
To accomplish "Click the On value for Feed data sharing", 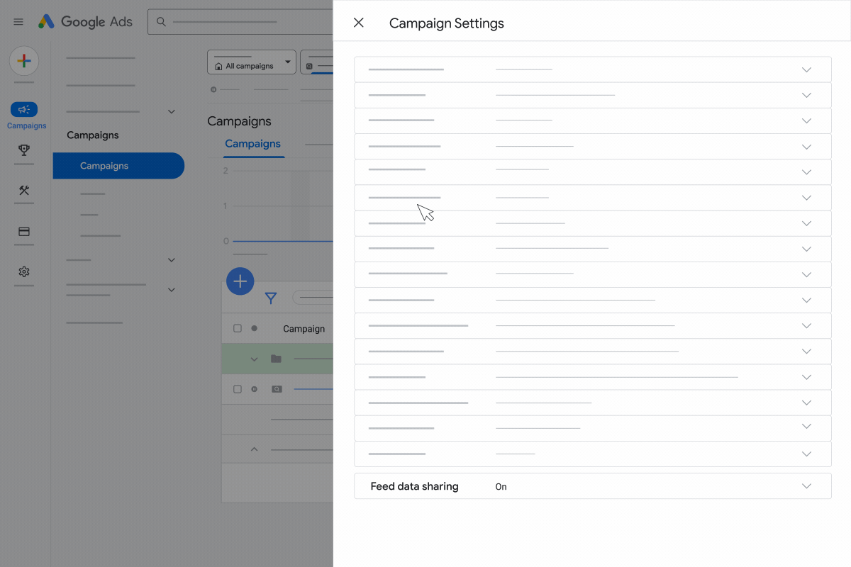I will (501, 487).
